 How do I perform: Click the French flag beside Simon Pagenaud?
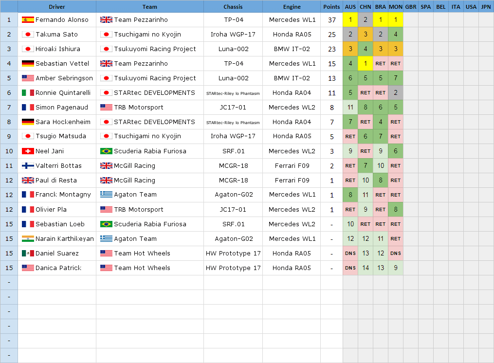pyautogui.click(x=28, y=108)
